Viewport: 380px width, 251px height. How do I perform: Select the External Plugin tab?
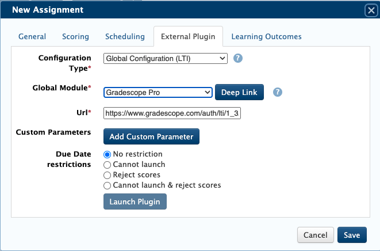coord(188,37)
